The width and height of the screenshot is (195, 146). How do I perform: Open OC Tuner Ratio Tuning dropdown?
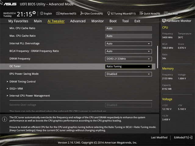[x=129, y=66]
